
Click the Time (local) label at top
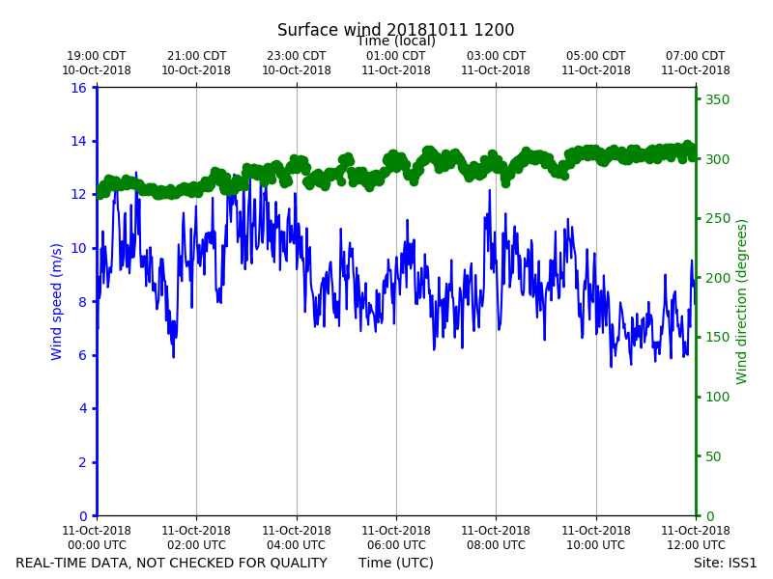coord(396,41)
